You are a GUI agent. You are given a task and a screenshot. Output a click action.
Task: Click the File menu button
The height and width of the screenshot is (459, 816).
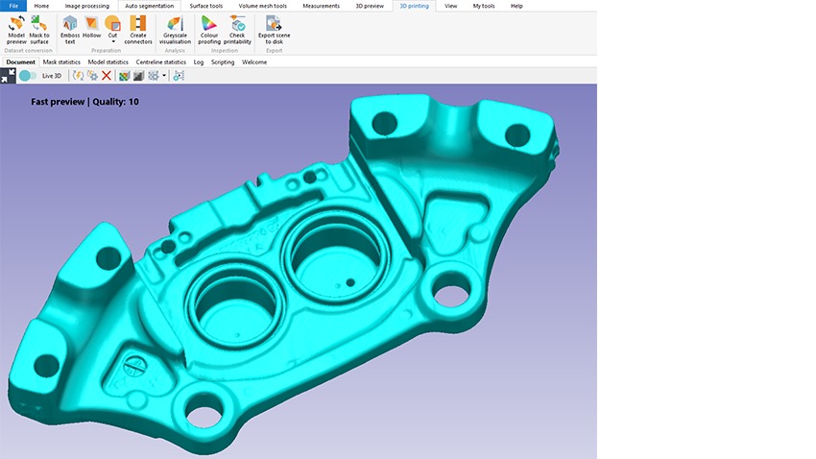13,6
